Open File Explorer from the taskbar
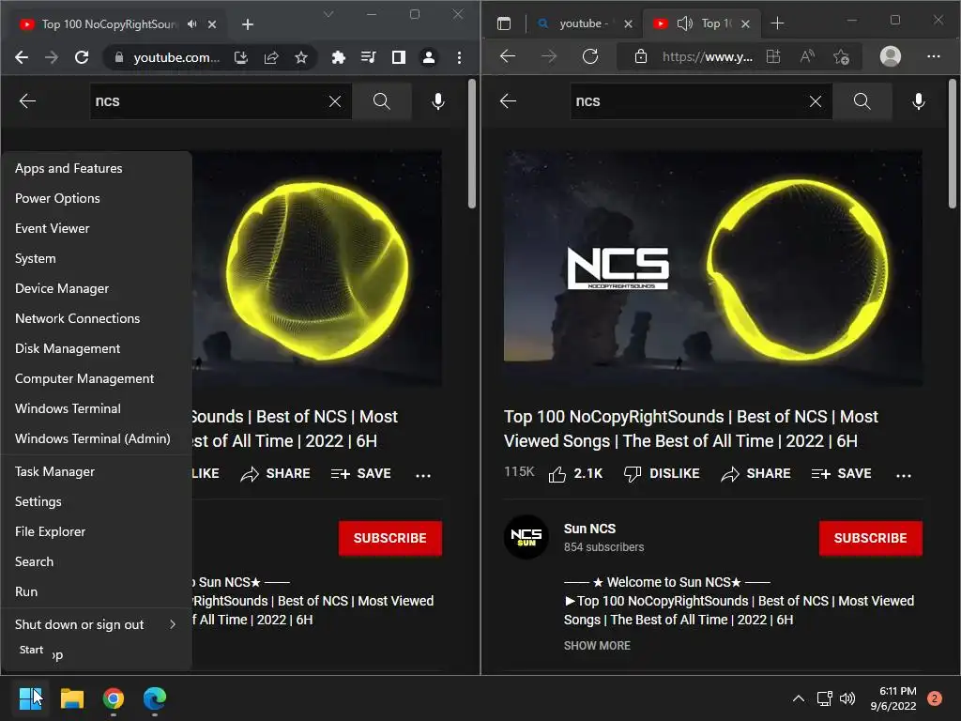 (x=71, y=698)
